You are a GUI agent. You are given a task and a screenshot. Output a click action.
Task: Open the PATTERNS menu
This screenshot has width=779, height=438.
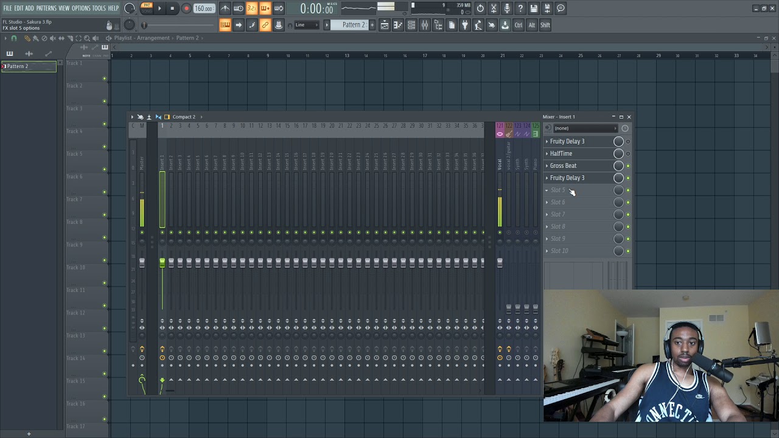coord(46,8)
